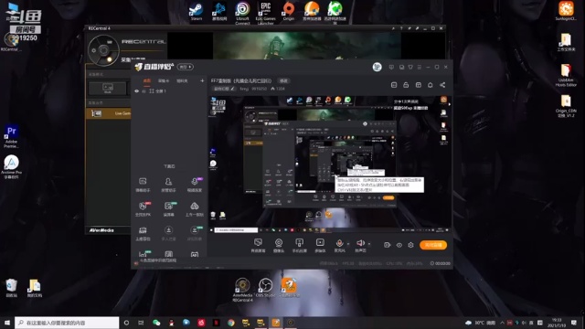Toggle the preview eye icon in bottom bar
585x329 pixels.
tap(399, 245)
